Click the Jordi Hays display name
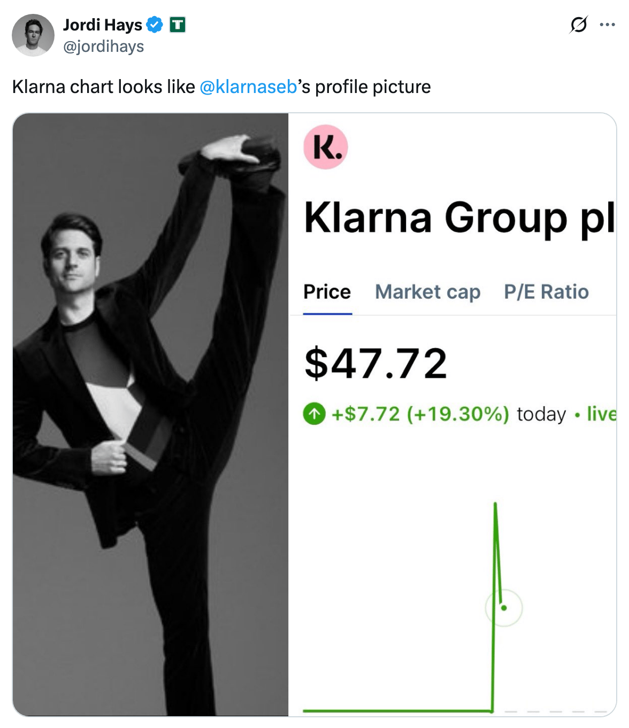This screenshot has height=728, width=629. point(103,25)
